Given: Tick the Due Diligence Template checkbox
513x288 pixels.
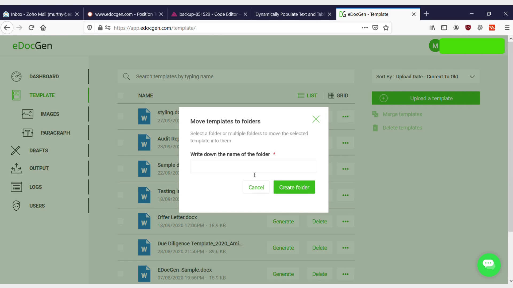Looking at the screenshot, I should point(121,247).
